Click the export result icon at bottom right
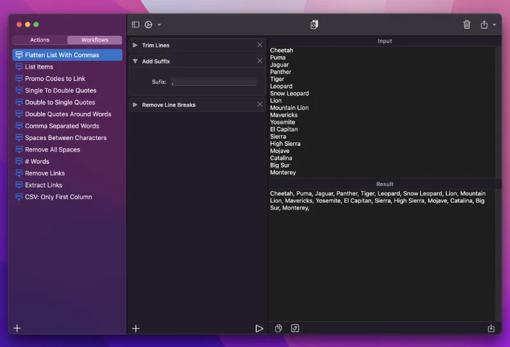510x347 pixels. pyautogui.click(x=491, y=328)
